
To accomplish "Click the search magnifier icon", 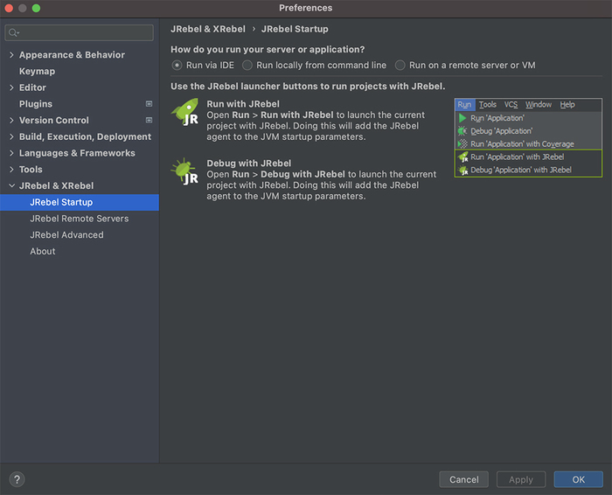I will click(13, 33).
